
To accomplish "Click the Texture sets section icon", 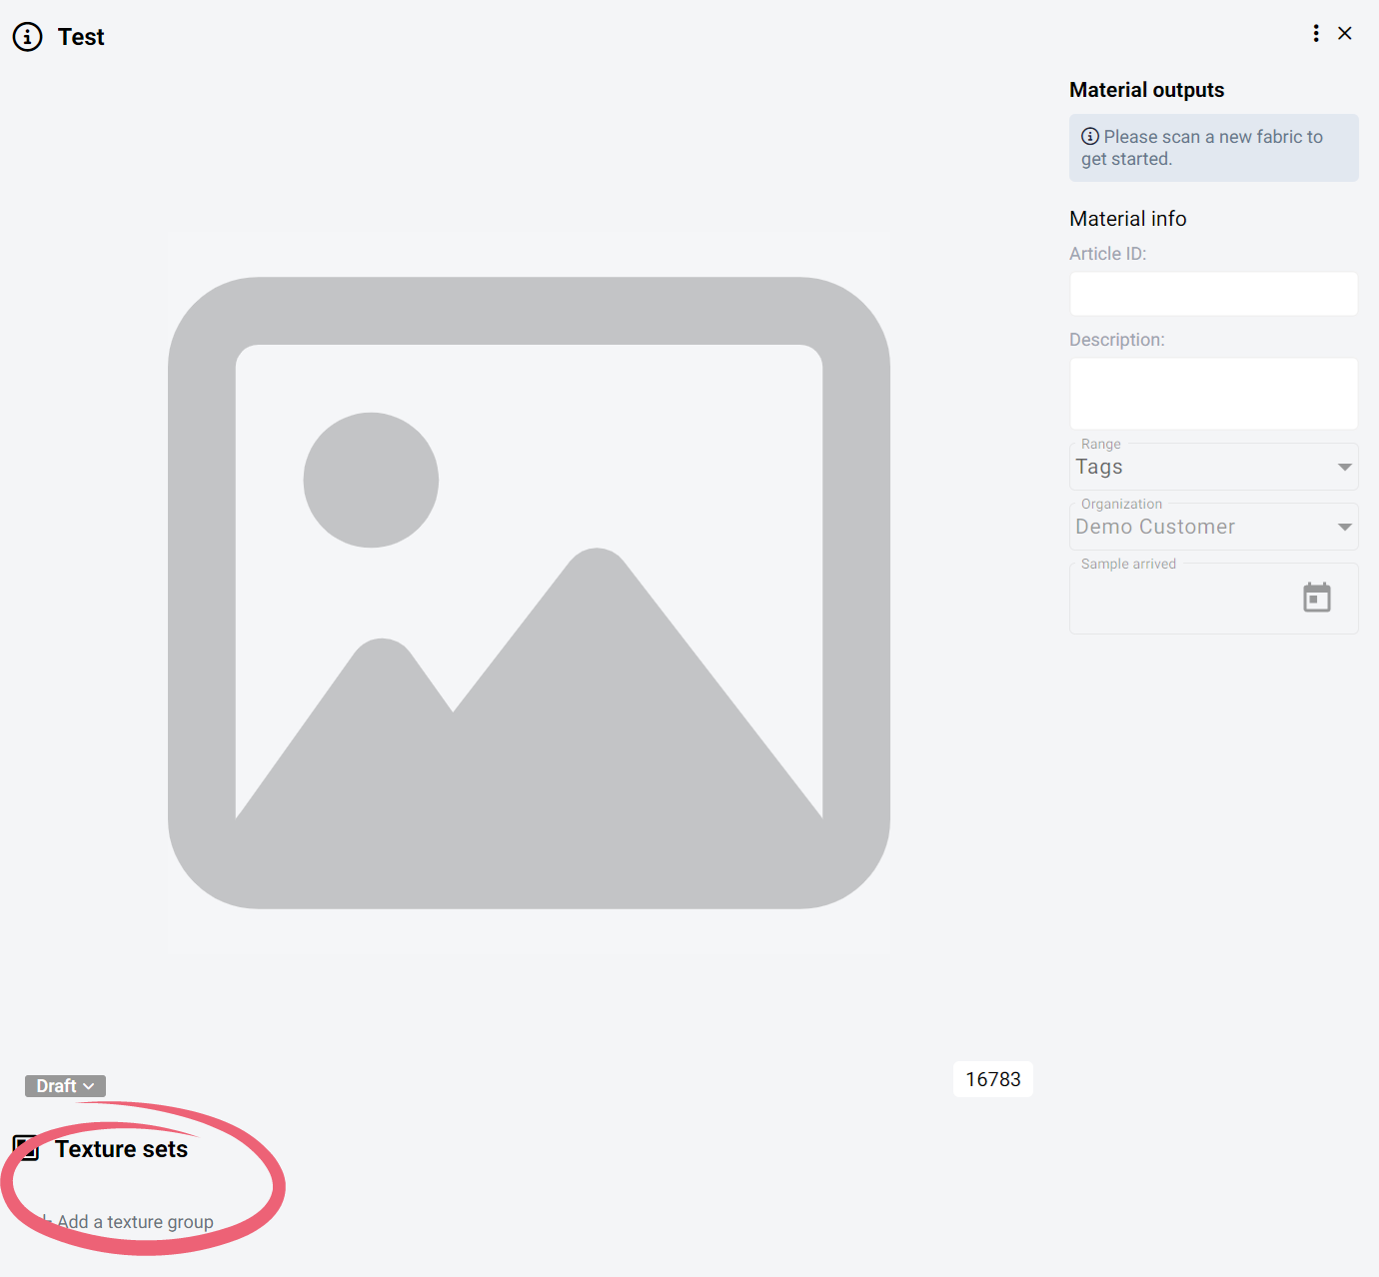I will [26, 1149].
